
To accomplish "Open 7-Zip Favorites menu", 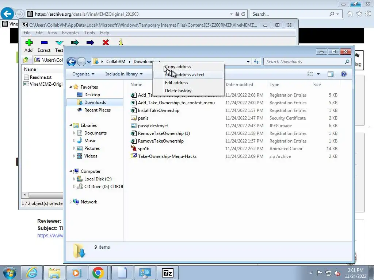I will coord(70,33).
